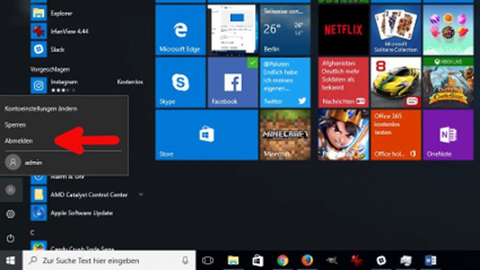Open the Skype tile

click(181, 82)
